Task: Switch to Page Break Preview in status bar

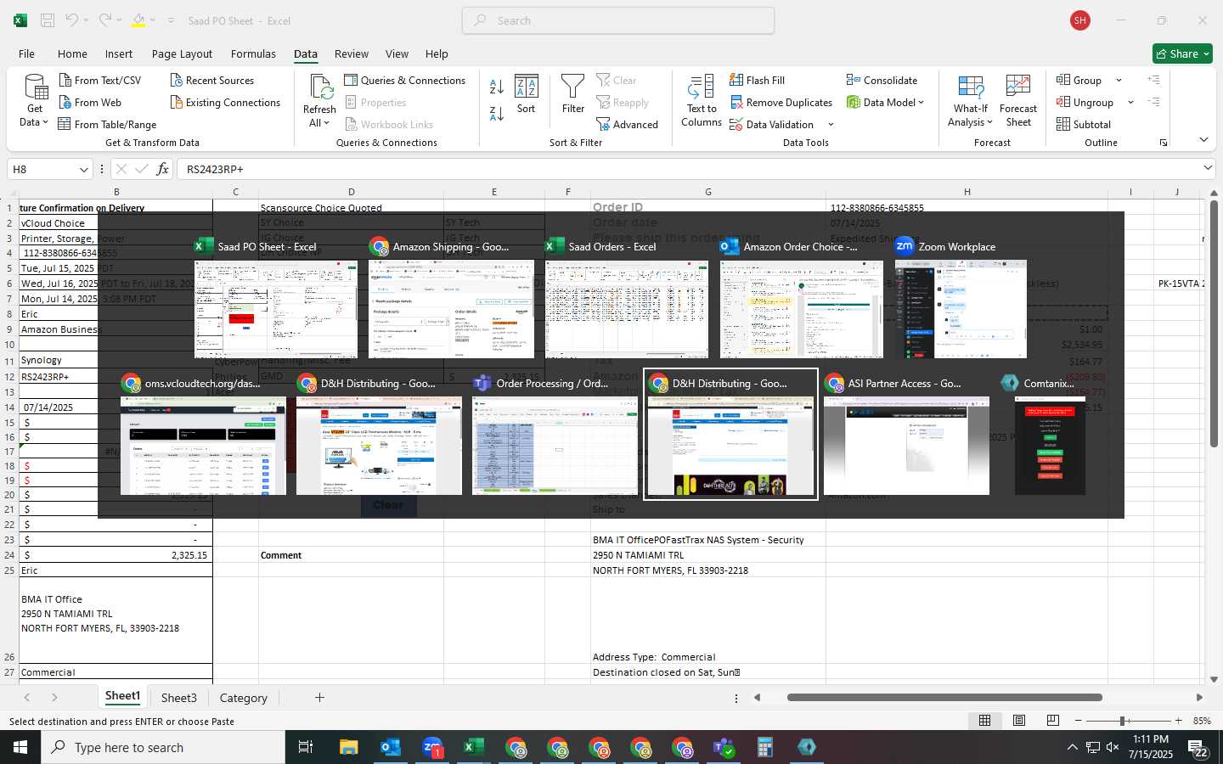Action: (1052, 721)
